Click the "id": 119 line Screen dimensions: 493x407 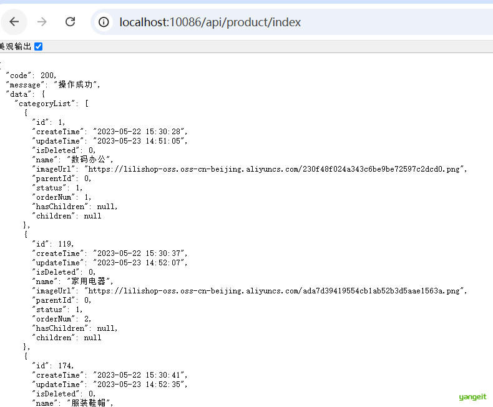(x=53, y=244)
